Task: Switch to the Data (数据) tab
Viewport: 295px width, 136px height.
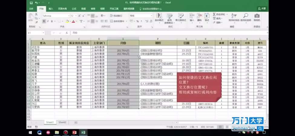Action: coord(84,9)
